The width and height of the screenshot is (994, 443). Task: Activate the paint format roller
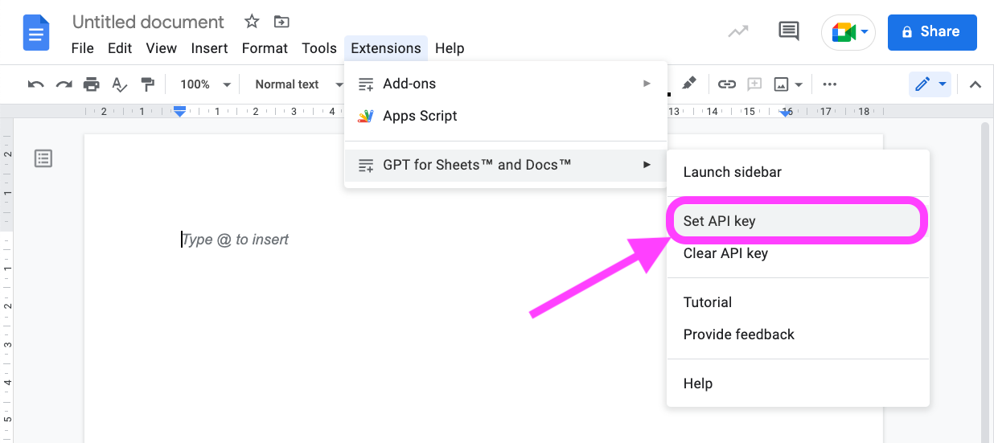pyautogui.click(x=147, y=84)
